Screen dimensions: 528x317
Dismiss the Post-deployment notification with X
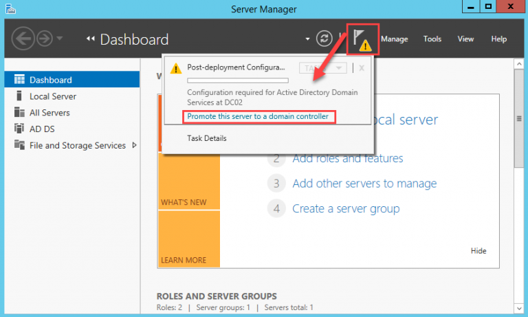[362, 68]
